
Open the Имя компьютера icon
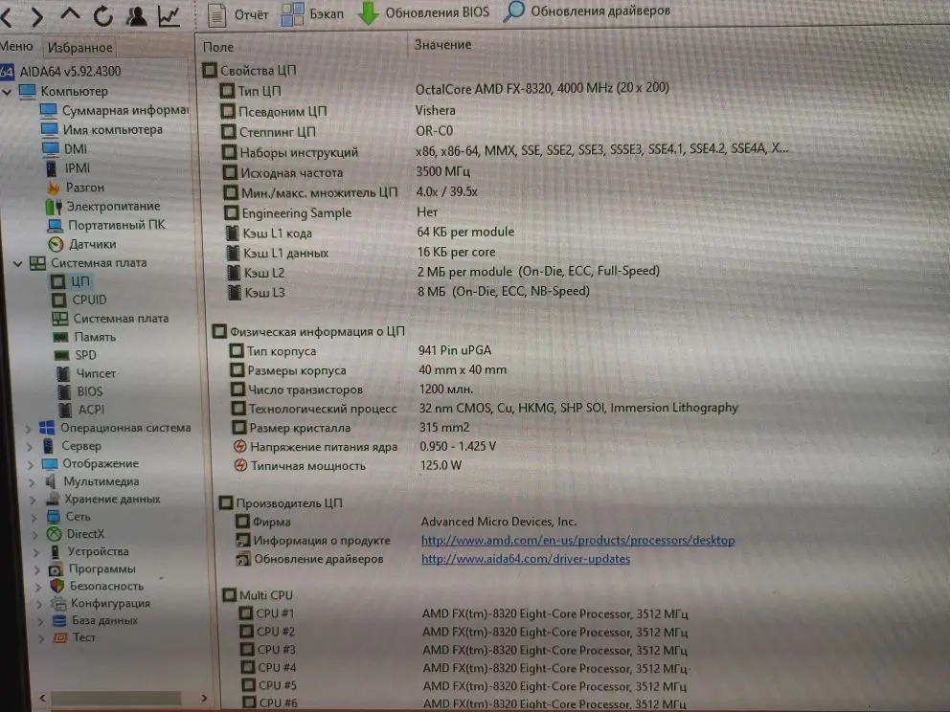50,129
